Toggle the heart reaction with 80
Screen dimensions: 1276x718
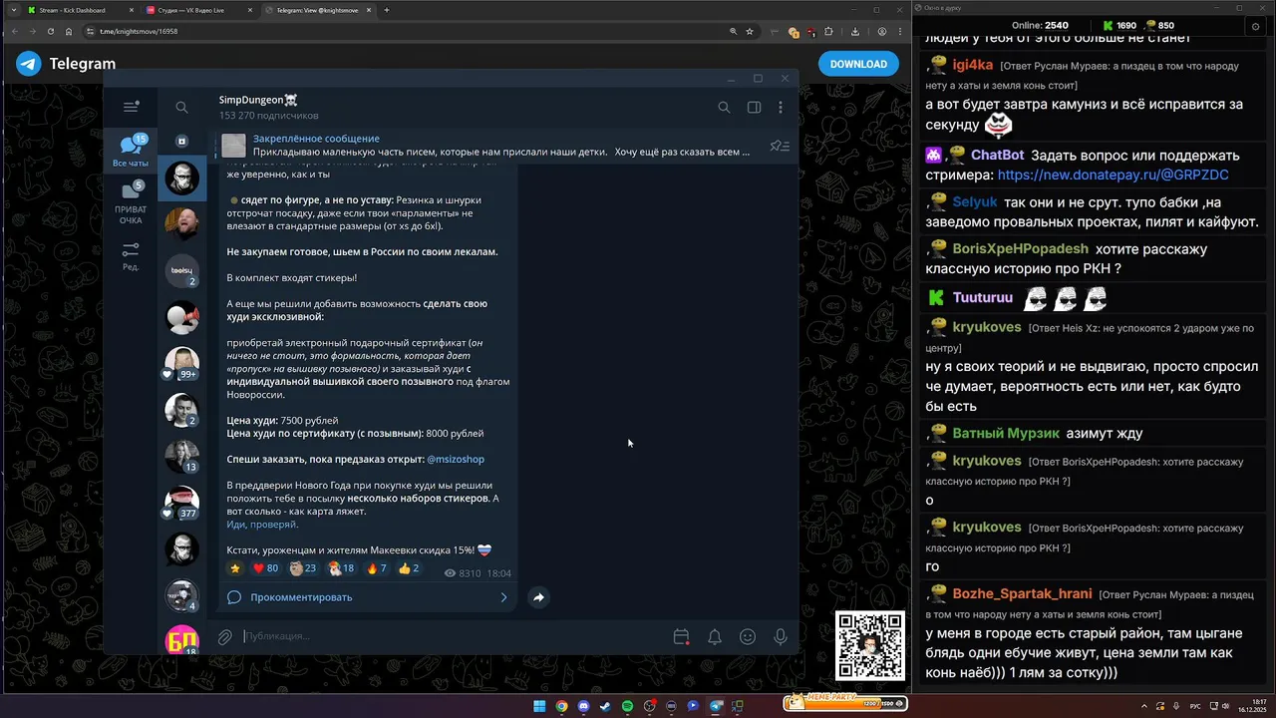265,568
